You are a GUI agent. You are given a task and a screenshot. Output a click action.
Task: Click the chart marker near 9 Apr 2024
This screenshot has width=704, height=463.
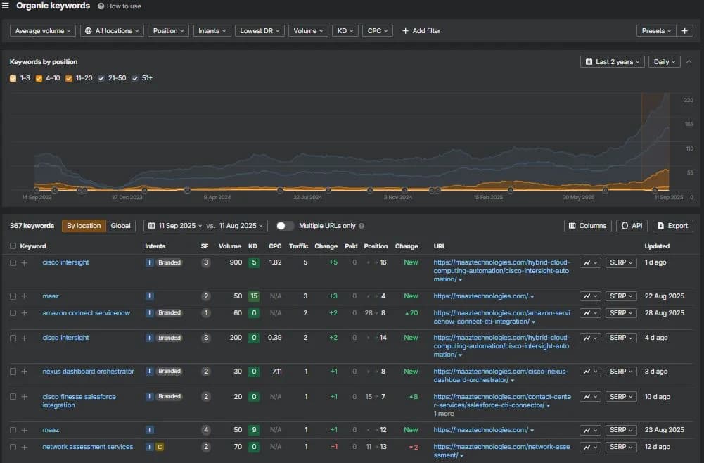click(187, 190)
